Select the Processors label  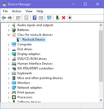[x=25, y=97]
